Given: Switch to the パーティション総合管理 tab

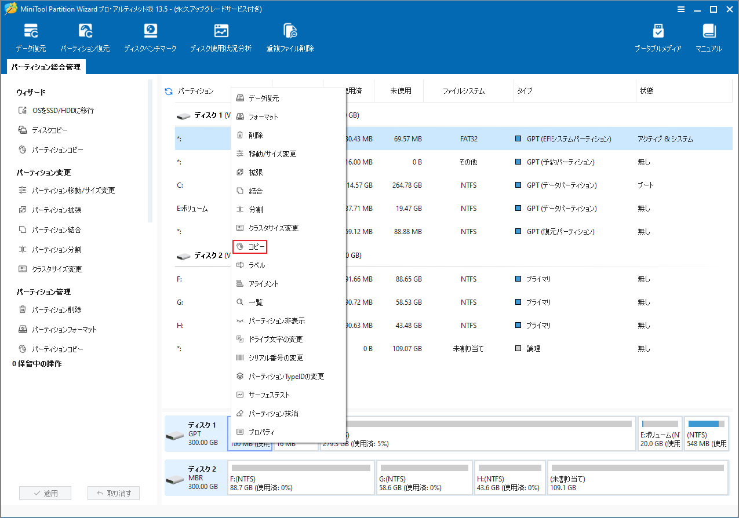Looking at the screenshot, I should pyautogui.click(x=45, y=67).
